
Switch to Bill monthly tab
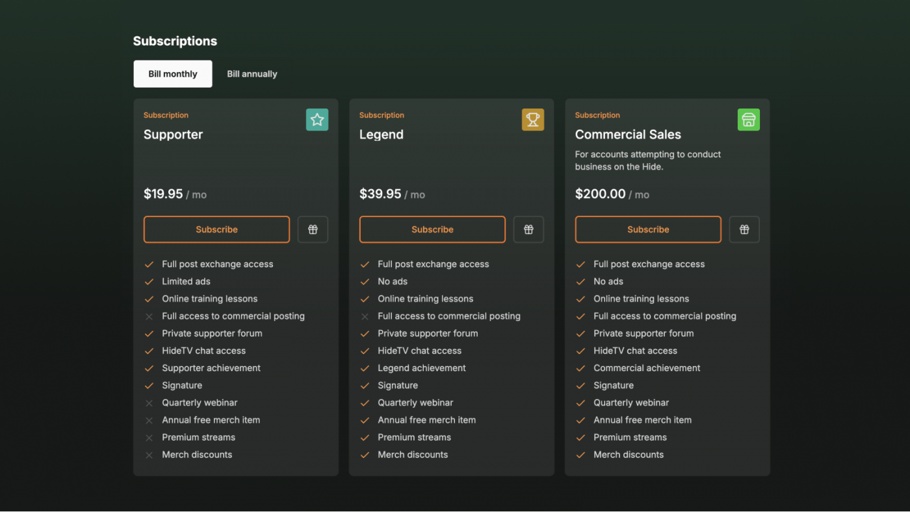[x=173, y=74]
